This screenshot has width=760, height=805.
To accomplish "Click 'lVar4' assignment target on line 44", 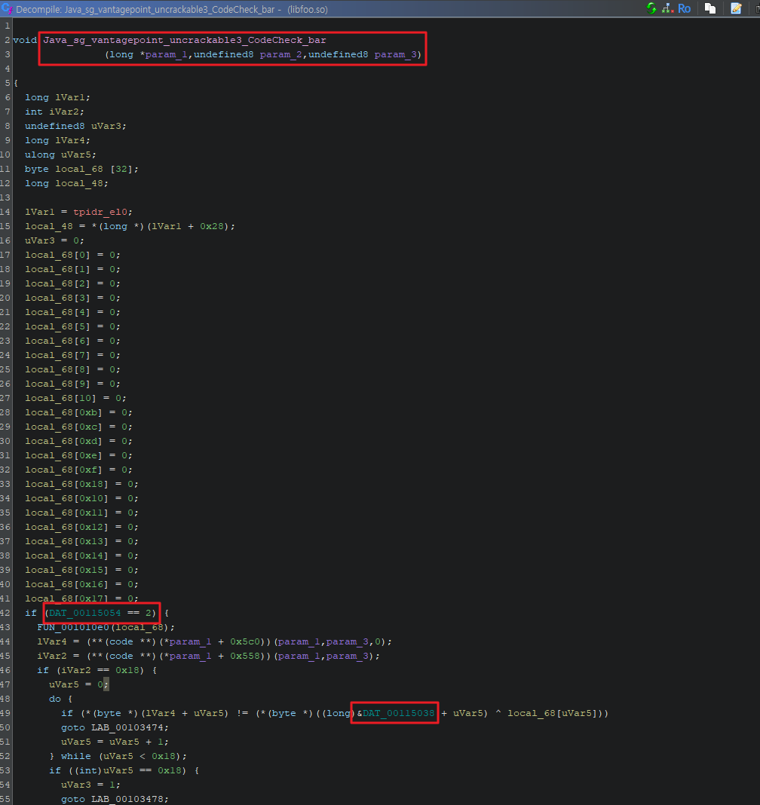I will coord(52,641).
